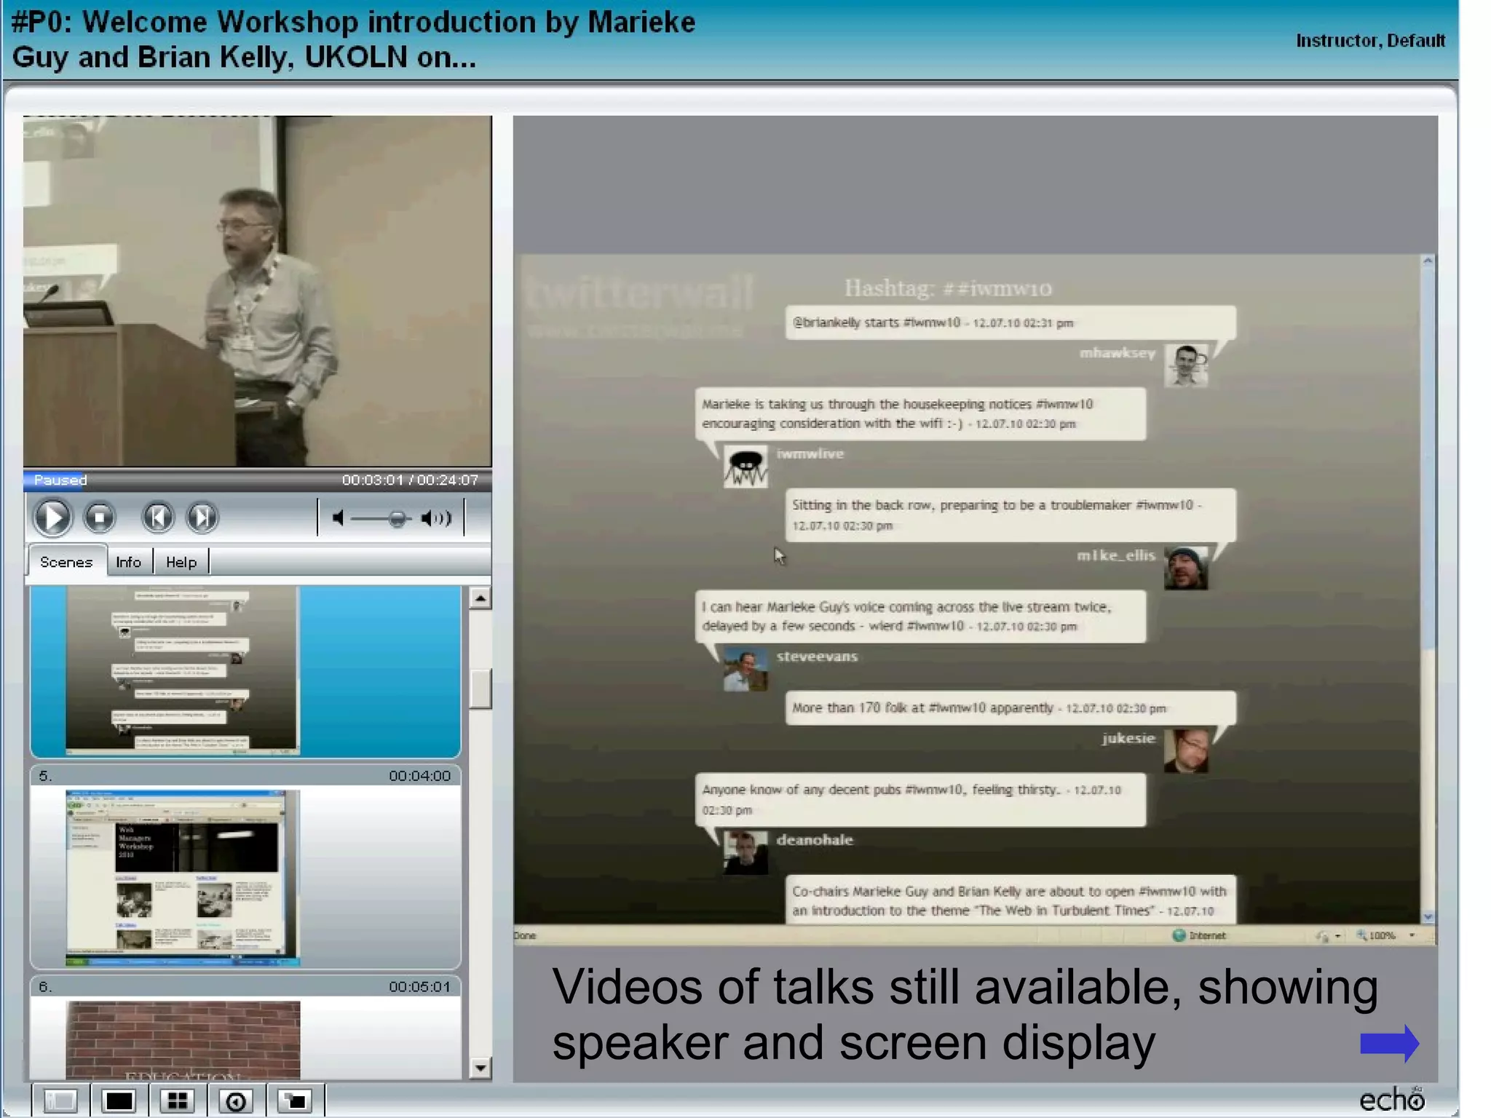Viewport: 1491px width, 1118px height.
Task: Open the Help tab
Action: click(181, 562)
